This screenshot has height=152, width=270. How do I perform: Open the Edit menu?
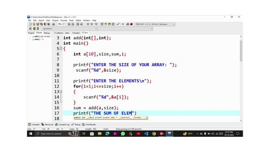(35, 20)
